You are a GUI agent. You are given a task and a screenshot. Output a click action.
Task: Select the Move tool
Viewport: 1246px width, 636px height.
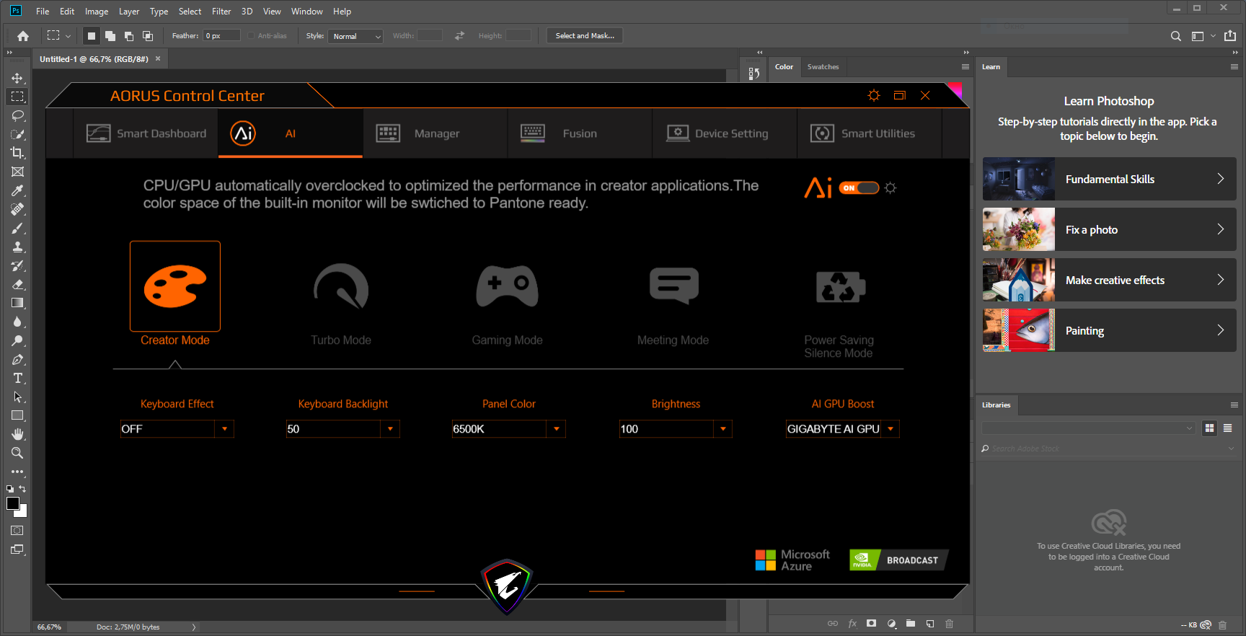point(17,78)
